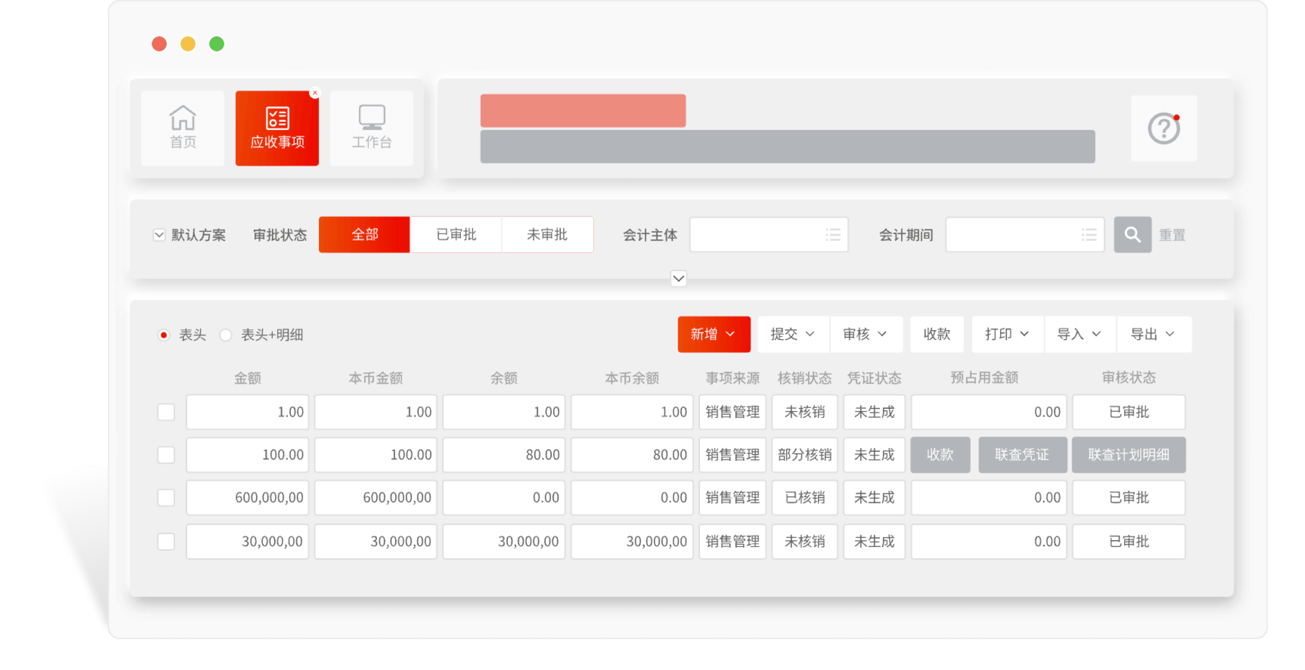The image size is (1305, 670).
Task: Switch to the 未审批 filter tab
Action: point(548,234)
